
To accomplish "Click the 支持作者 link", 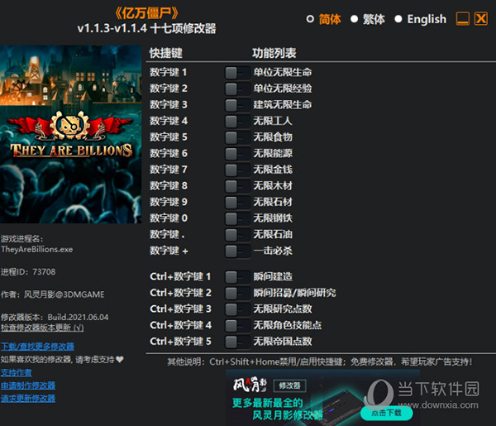I will (17, 373).
